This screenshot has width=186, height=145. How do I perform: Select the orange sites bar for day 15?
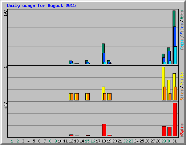tap(88, 97)
